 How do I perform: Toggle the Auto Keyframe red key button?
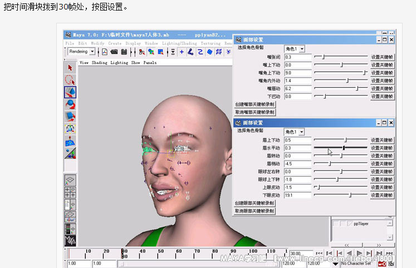pyautogui.click(x=382, y=264)
